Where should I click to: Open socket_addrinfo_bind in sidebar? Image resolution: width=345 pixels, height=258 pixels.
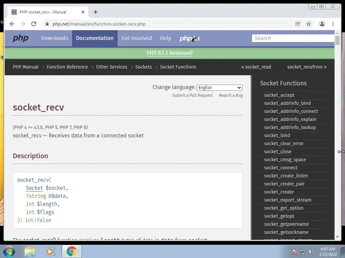click(x=287, y=103)
